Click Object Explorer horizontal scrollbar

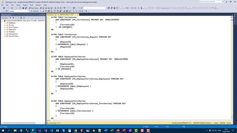click(19, 123)
